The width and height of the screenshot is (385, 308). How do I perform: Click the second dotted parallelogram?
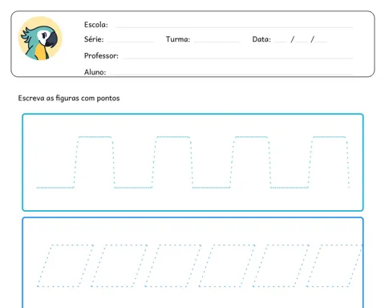[x=119, y=265]
